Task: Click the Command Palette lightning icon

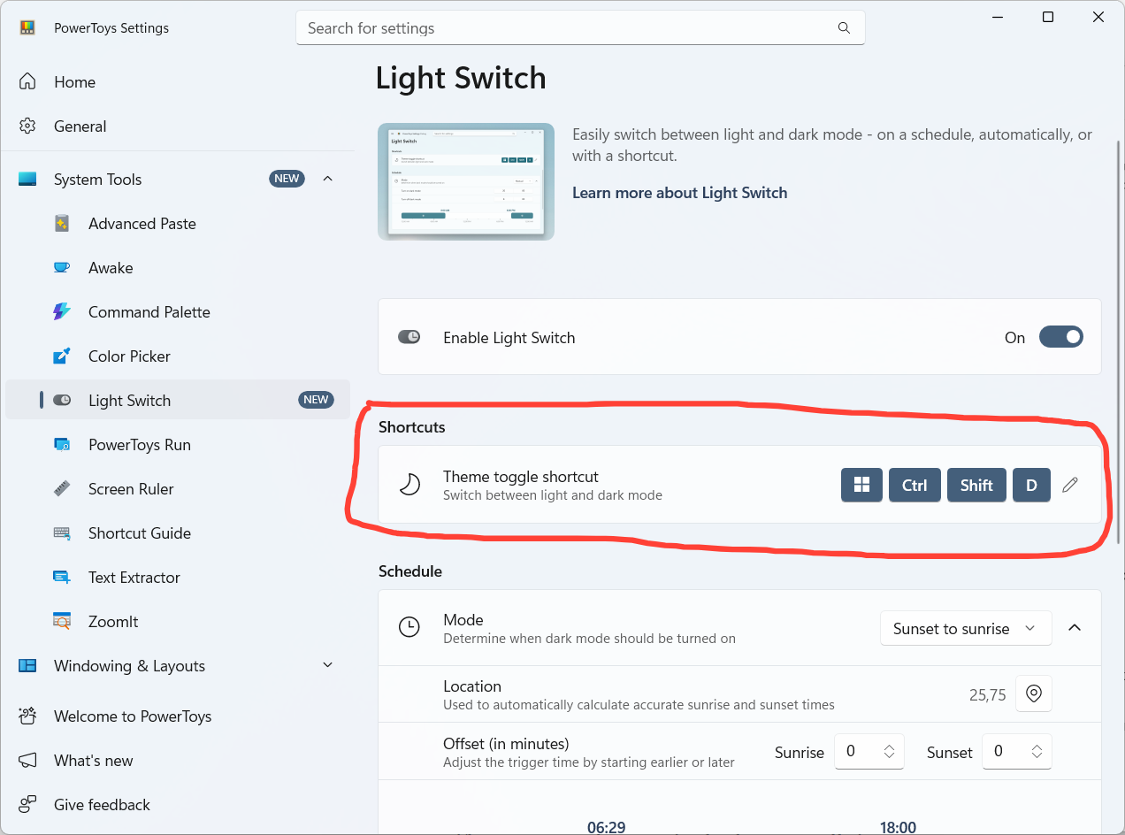Action: 62,312
